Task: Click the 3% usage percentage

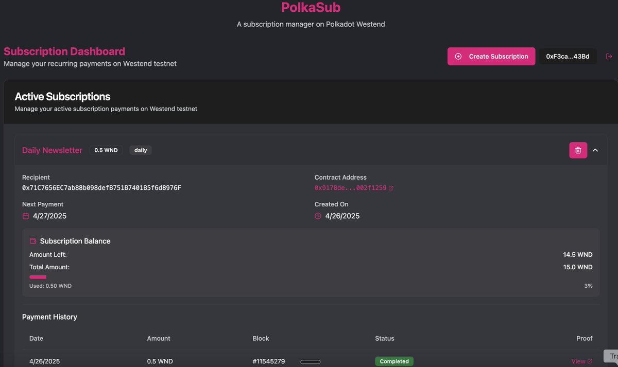Action: pyautogui.click(x=588, y=286)
